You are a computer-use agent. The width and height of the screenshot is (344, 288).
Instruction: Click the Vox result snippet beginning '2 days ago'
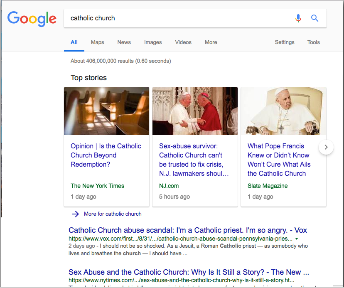pyautogui.click(x=188, y=250)
